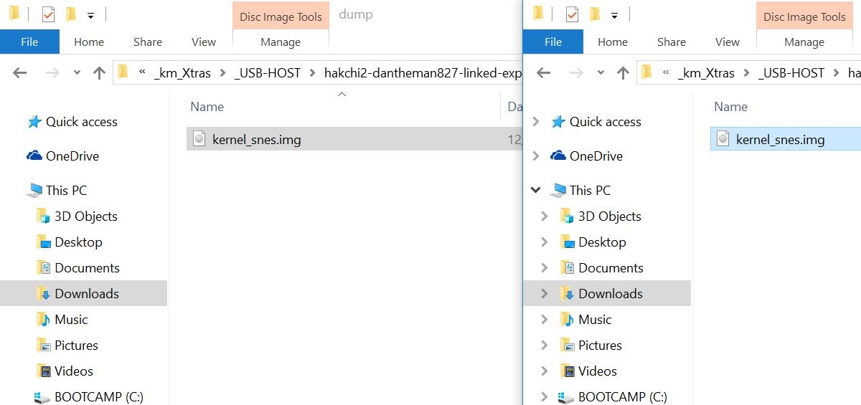Click _km_Xtras breadcrumb in right address bar

[706, 72]
